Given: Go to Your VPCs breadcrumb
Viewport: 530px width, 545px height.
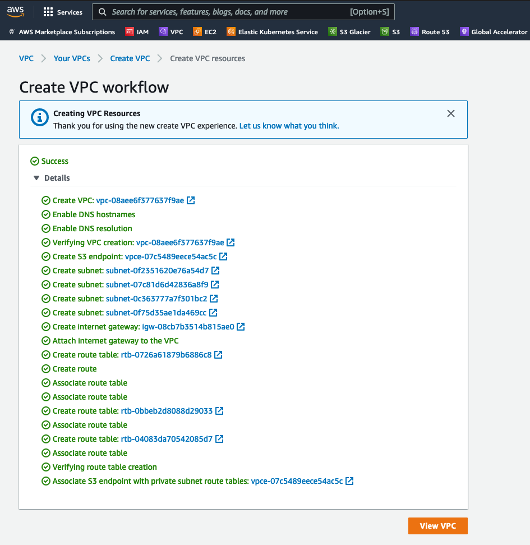Looking at the screenshot, I should [x=71, y=58].
